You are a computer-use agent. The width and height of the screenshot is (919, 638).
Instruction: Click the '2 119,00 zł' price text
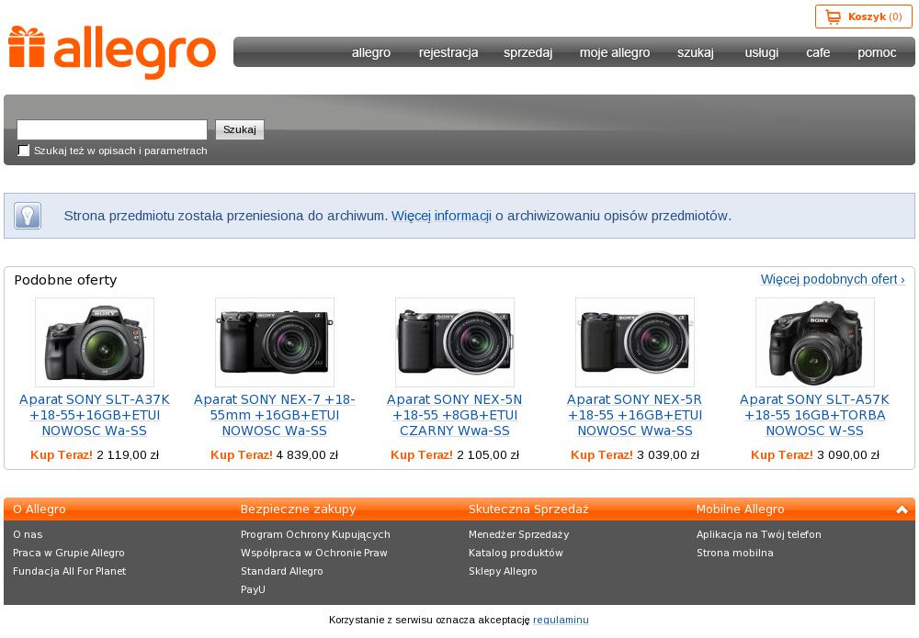[x=128, y=454]
